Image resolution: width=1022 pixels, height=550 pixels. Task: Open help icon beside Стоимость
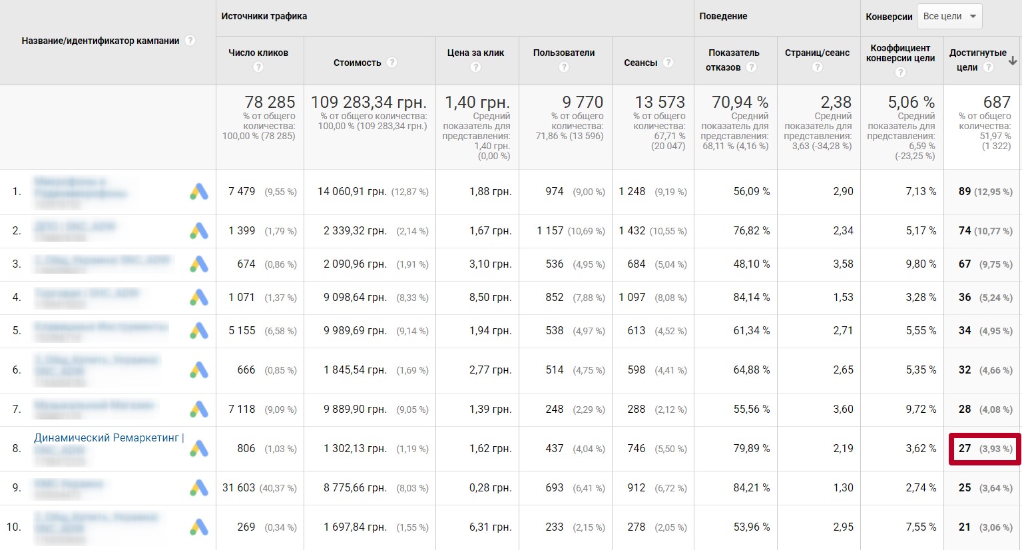pyautogui.click(x=392, y=63)
